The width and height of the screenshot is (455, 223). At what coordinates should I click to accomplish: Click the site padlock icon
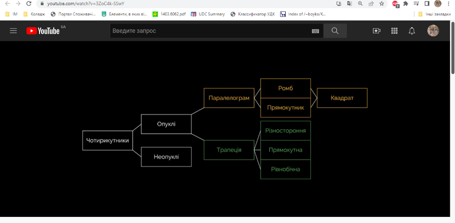pos(42,4)
